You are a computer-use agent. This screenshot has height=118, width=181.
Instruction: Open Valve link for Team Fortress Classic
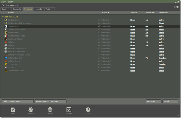[x=161, y=71]
